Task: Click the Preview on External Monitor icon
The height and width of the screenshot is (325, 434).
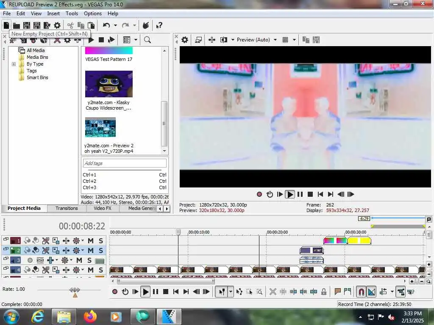Action: click(x=198, y=40)
